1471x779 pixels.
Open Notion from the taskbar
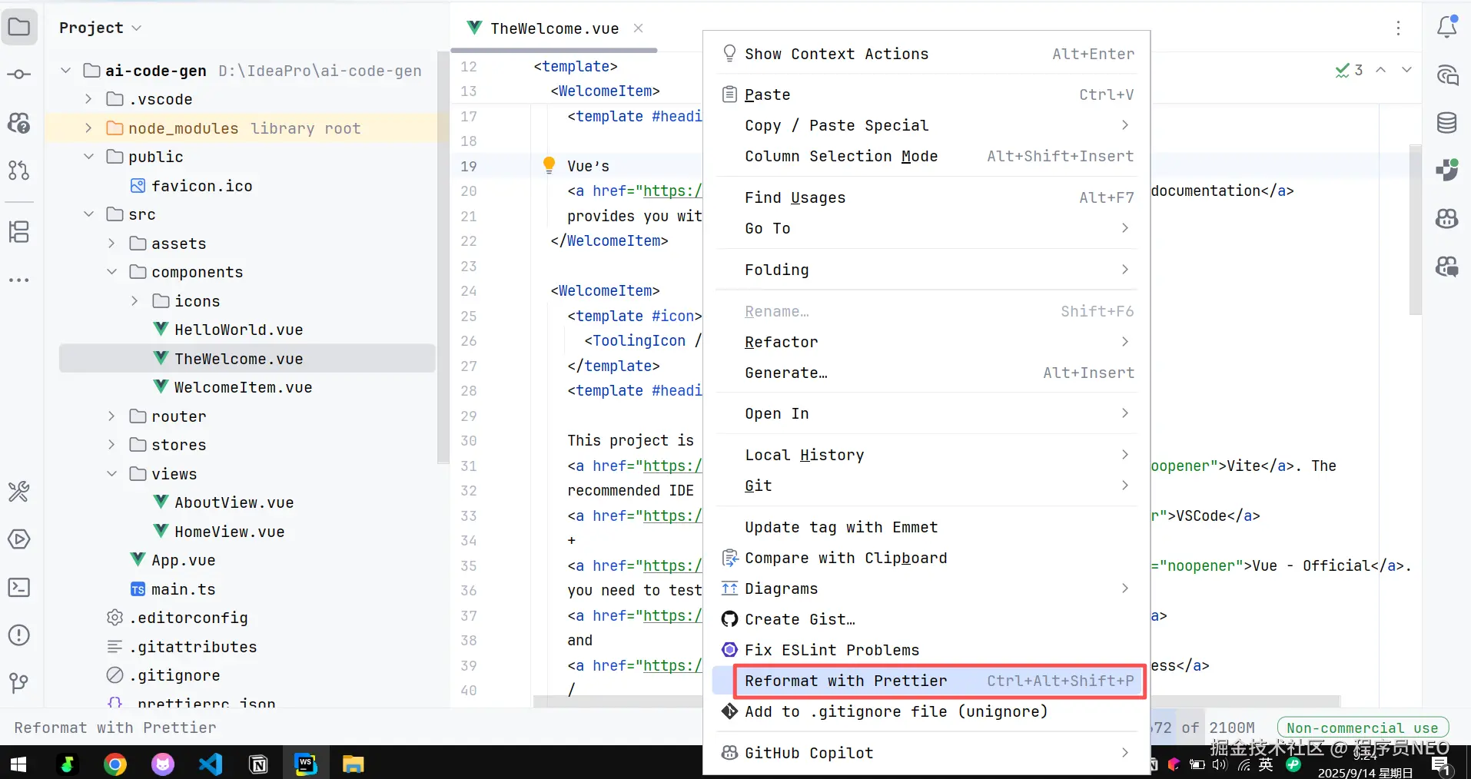(258, 764)
